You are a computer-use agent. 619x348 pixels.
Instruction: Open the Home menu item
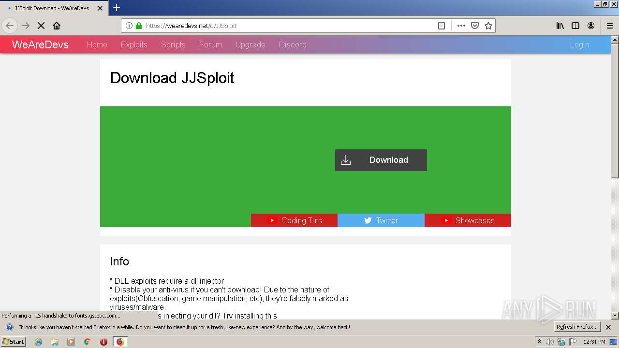(x=97, y=44)
